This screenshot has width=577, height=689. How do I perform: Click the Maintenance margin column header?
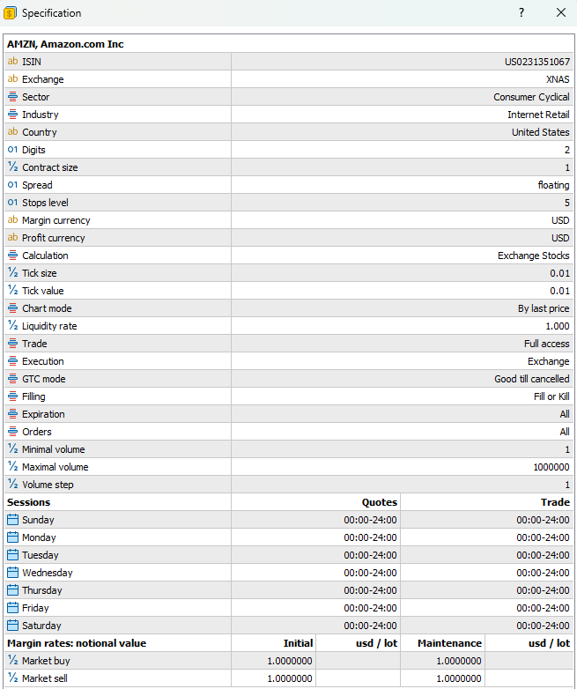tap(449, 643)
